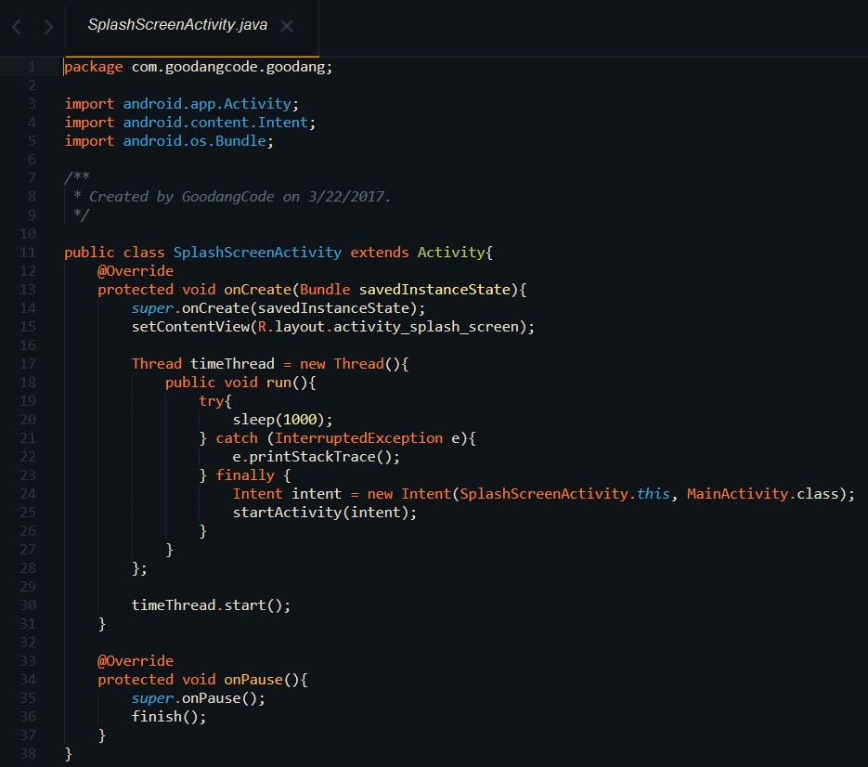Click the 'try' keyword

tap(212, 401)
